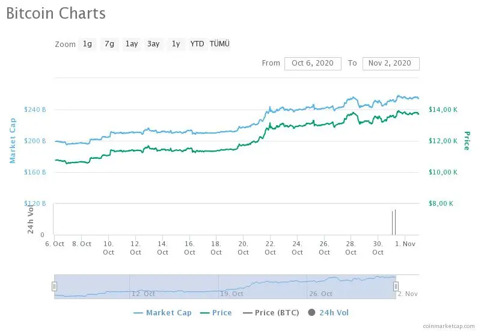The height and width of the screenshot is (331, 481).
Task: Toggle the 24h Vol legend series
Action: click(x=328, y=312)
